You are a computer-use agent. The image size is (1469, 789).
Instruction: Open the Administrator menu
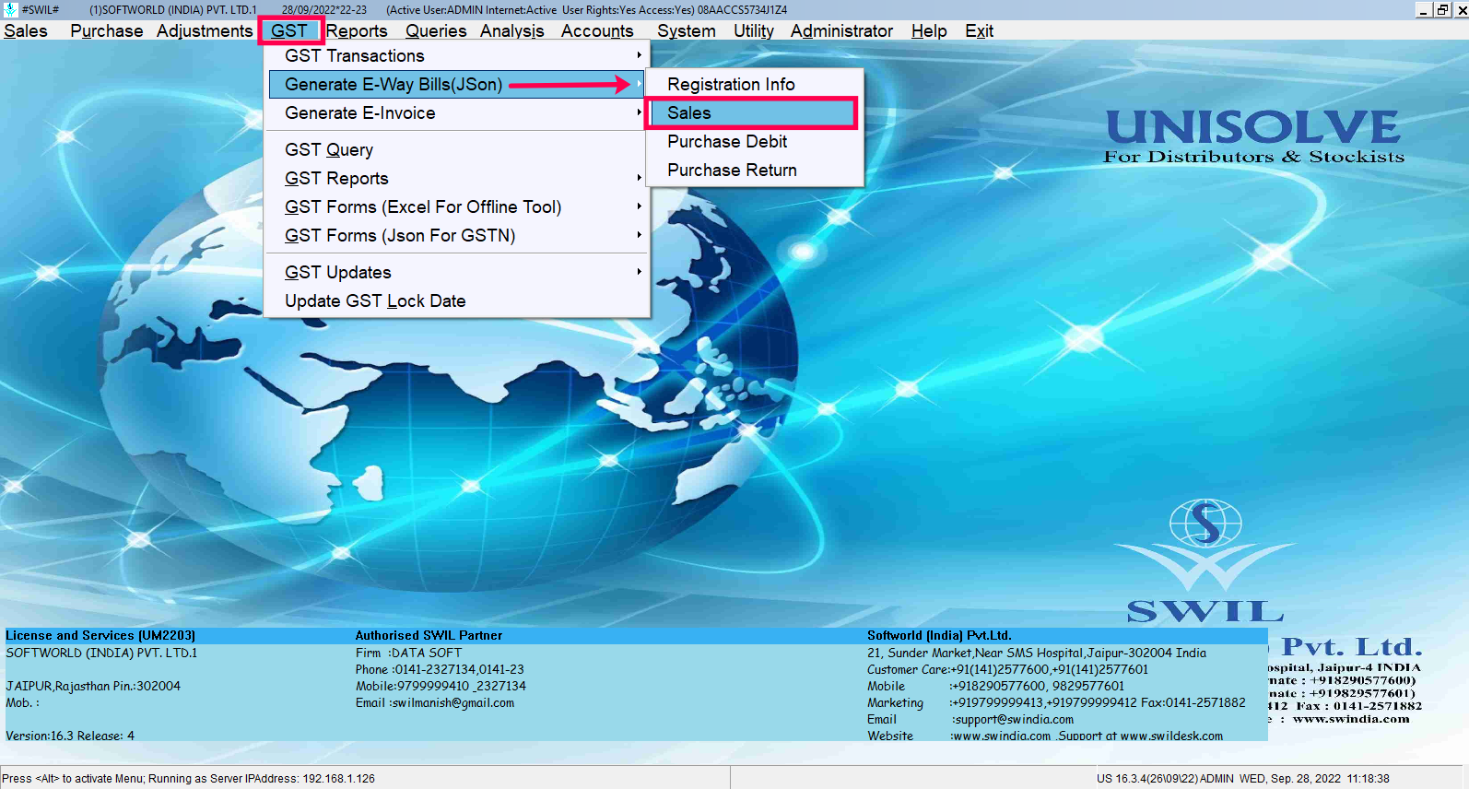tap(842, 31)
